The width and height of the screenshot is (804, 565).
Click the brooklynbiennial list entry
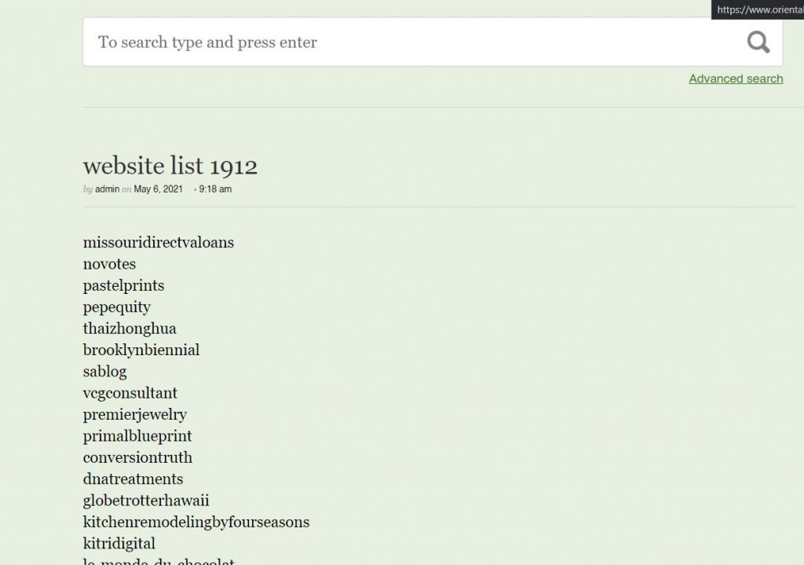[141, 350]
